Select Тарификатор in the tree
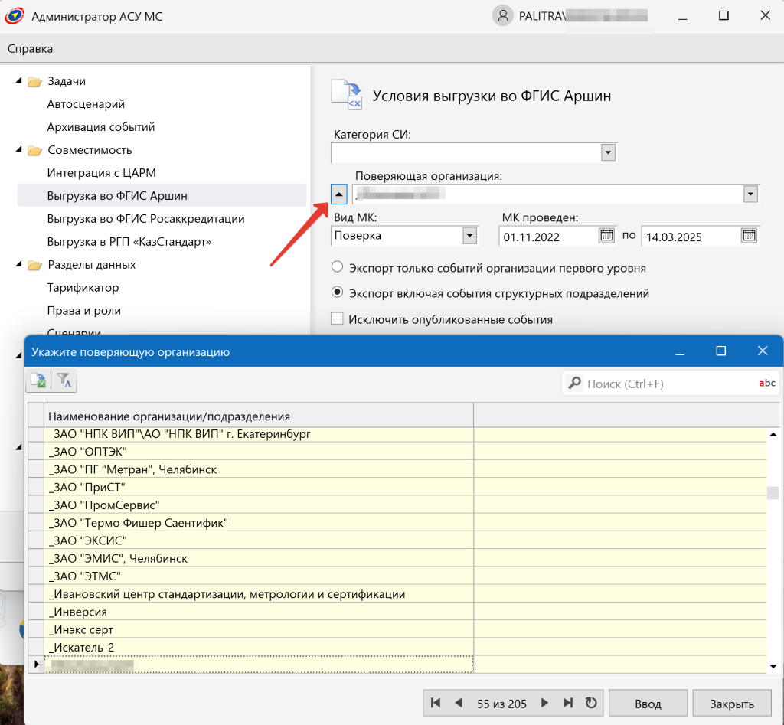Screen dimensions: 784x725 83,288
